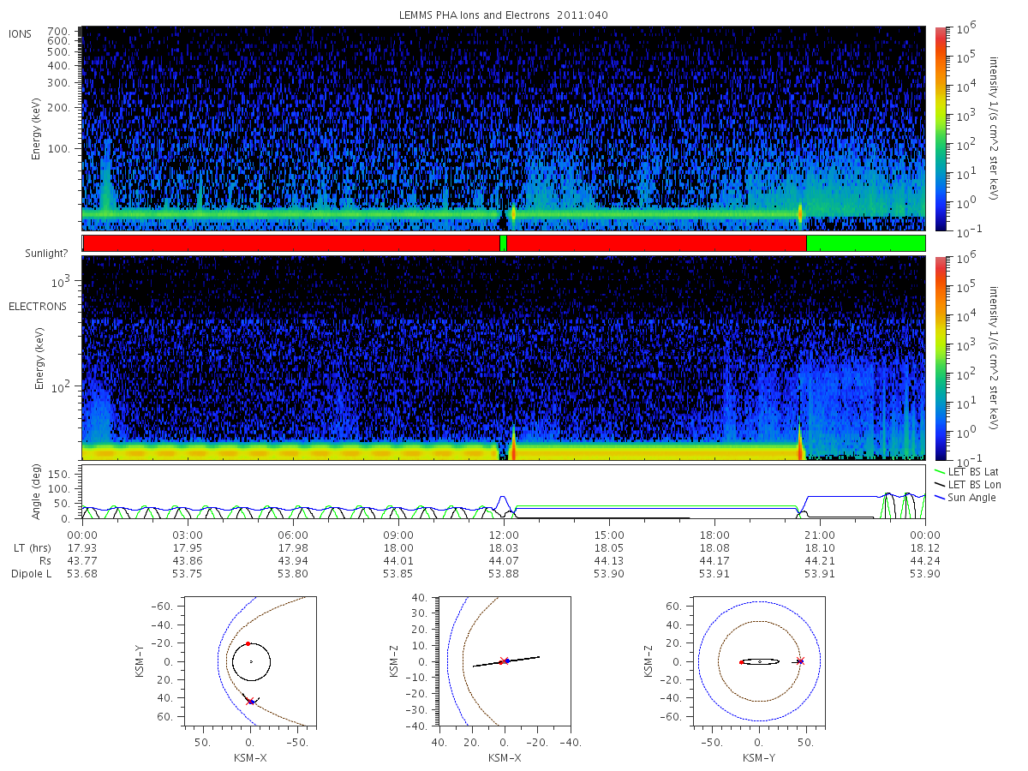The width and height of the screenshot is (1028, 771).
Task: Click the final green segment of Sunlight bar
Action: click(x=866, y=243)
